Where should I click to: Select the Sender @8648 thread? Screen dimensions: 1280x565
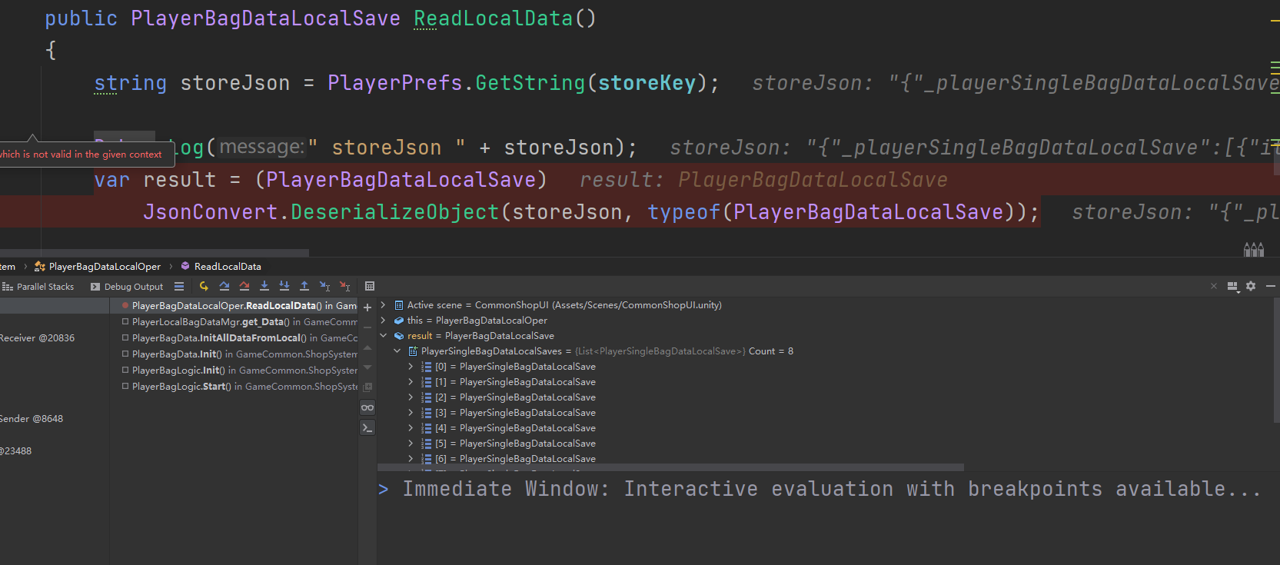tap(32, 419)
